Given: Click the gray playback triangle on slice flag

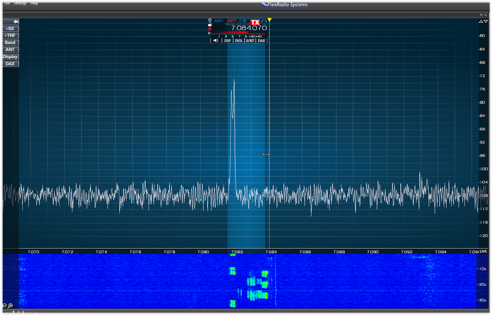Looking at the screenshot, I should pyautogui.click(x=209, y=33).
